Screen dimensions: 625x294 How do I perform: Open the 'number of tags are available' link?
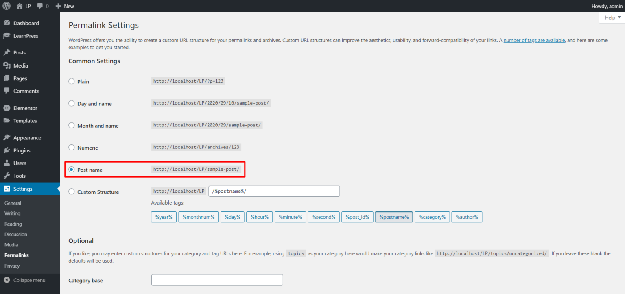[534, 40]
